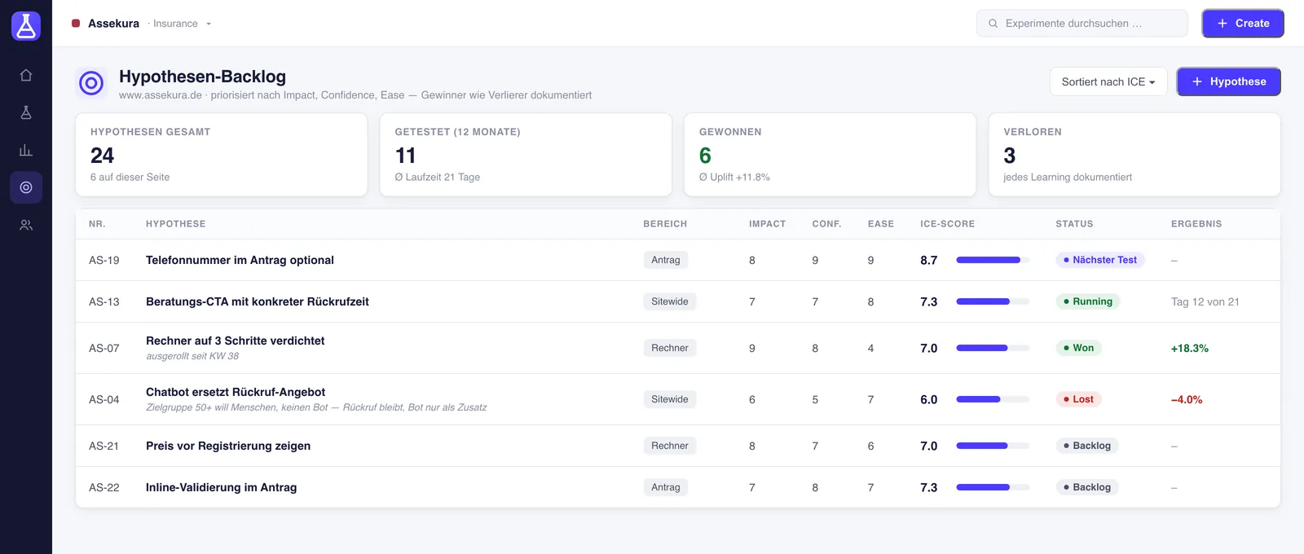The height and width of the screenshot is (554, 1304).
Task: Select the Hypothesen Gesamt summary card
Action: (x=222, y=155)
